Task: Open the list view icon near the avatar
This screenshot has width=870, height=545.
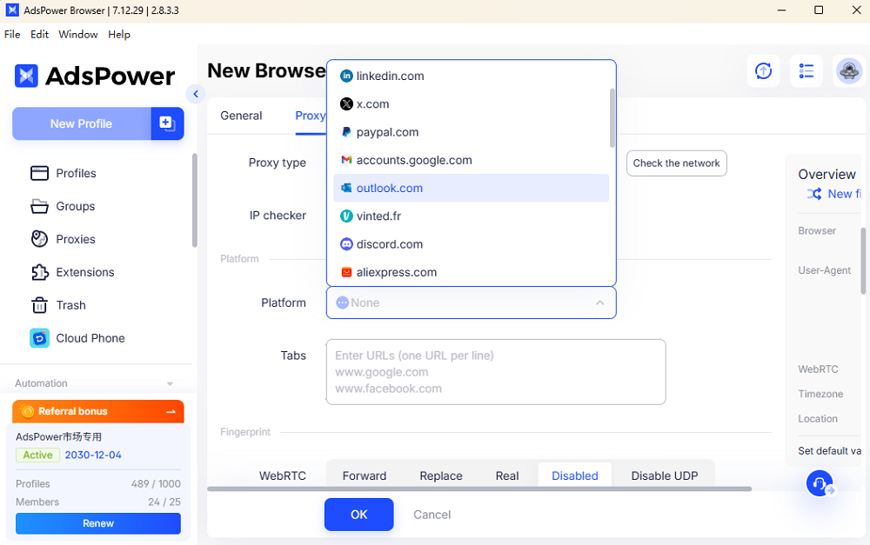Action: (806, 70)
